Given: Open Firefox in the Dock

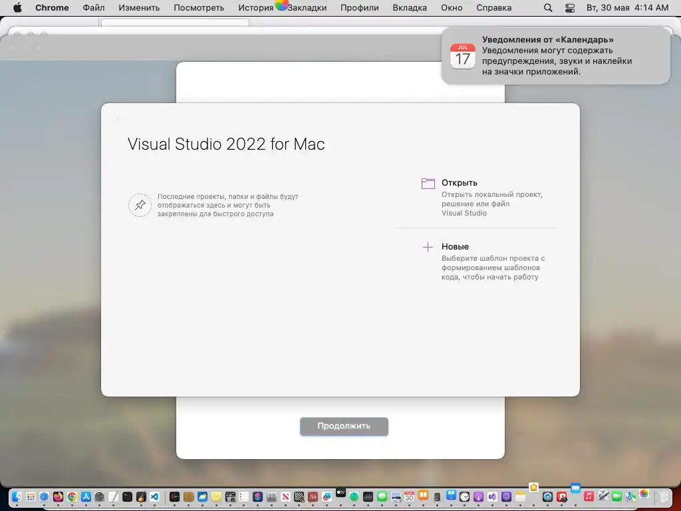Looking at the screenshot, I should 59,496.
